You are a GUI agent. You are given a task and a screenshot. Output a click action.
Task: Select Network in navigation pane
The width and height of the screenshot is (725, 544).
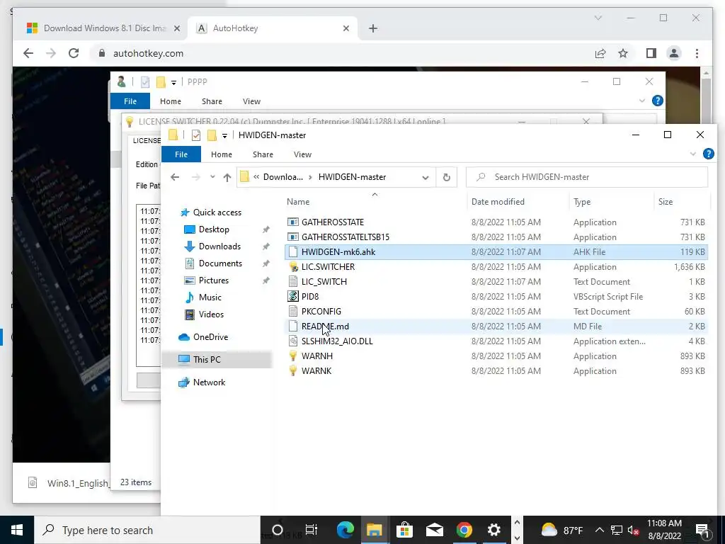tap(209, 382)
